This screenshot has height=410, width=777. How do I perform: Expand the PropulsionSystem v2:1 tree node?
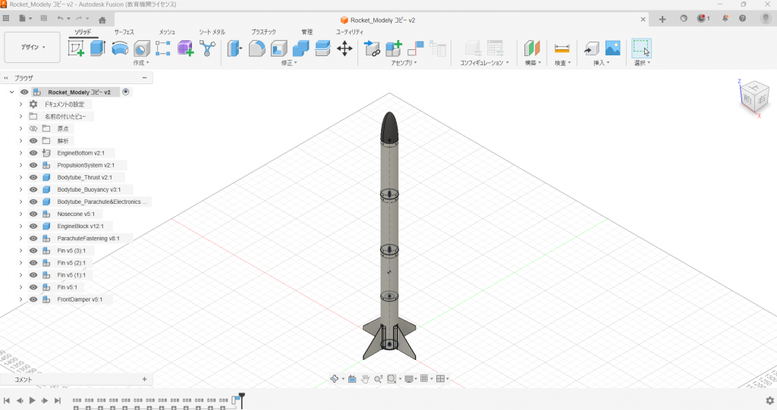point(20,165)
